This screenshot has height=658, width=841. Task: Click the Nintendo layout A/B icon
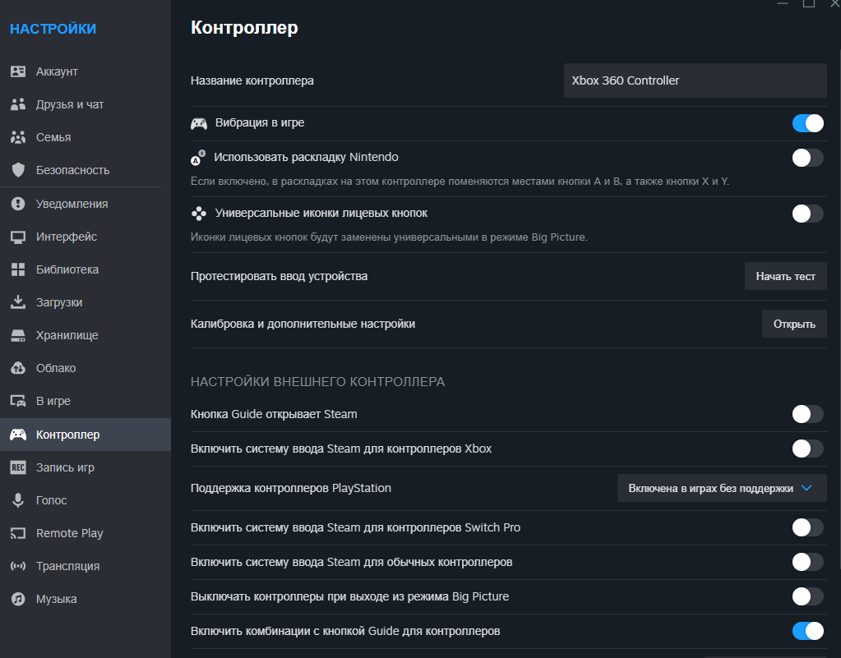[x=198, y=158]
